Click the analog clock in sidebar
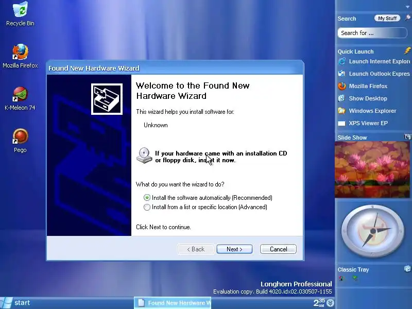Viewport: 412px width, 309px height. [x=372, y=231]
